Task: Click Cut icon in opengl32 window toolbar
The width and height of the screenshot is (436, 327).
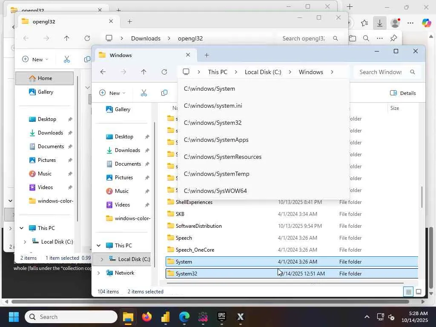Action: click(x=67, y=59)
